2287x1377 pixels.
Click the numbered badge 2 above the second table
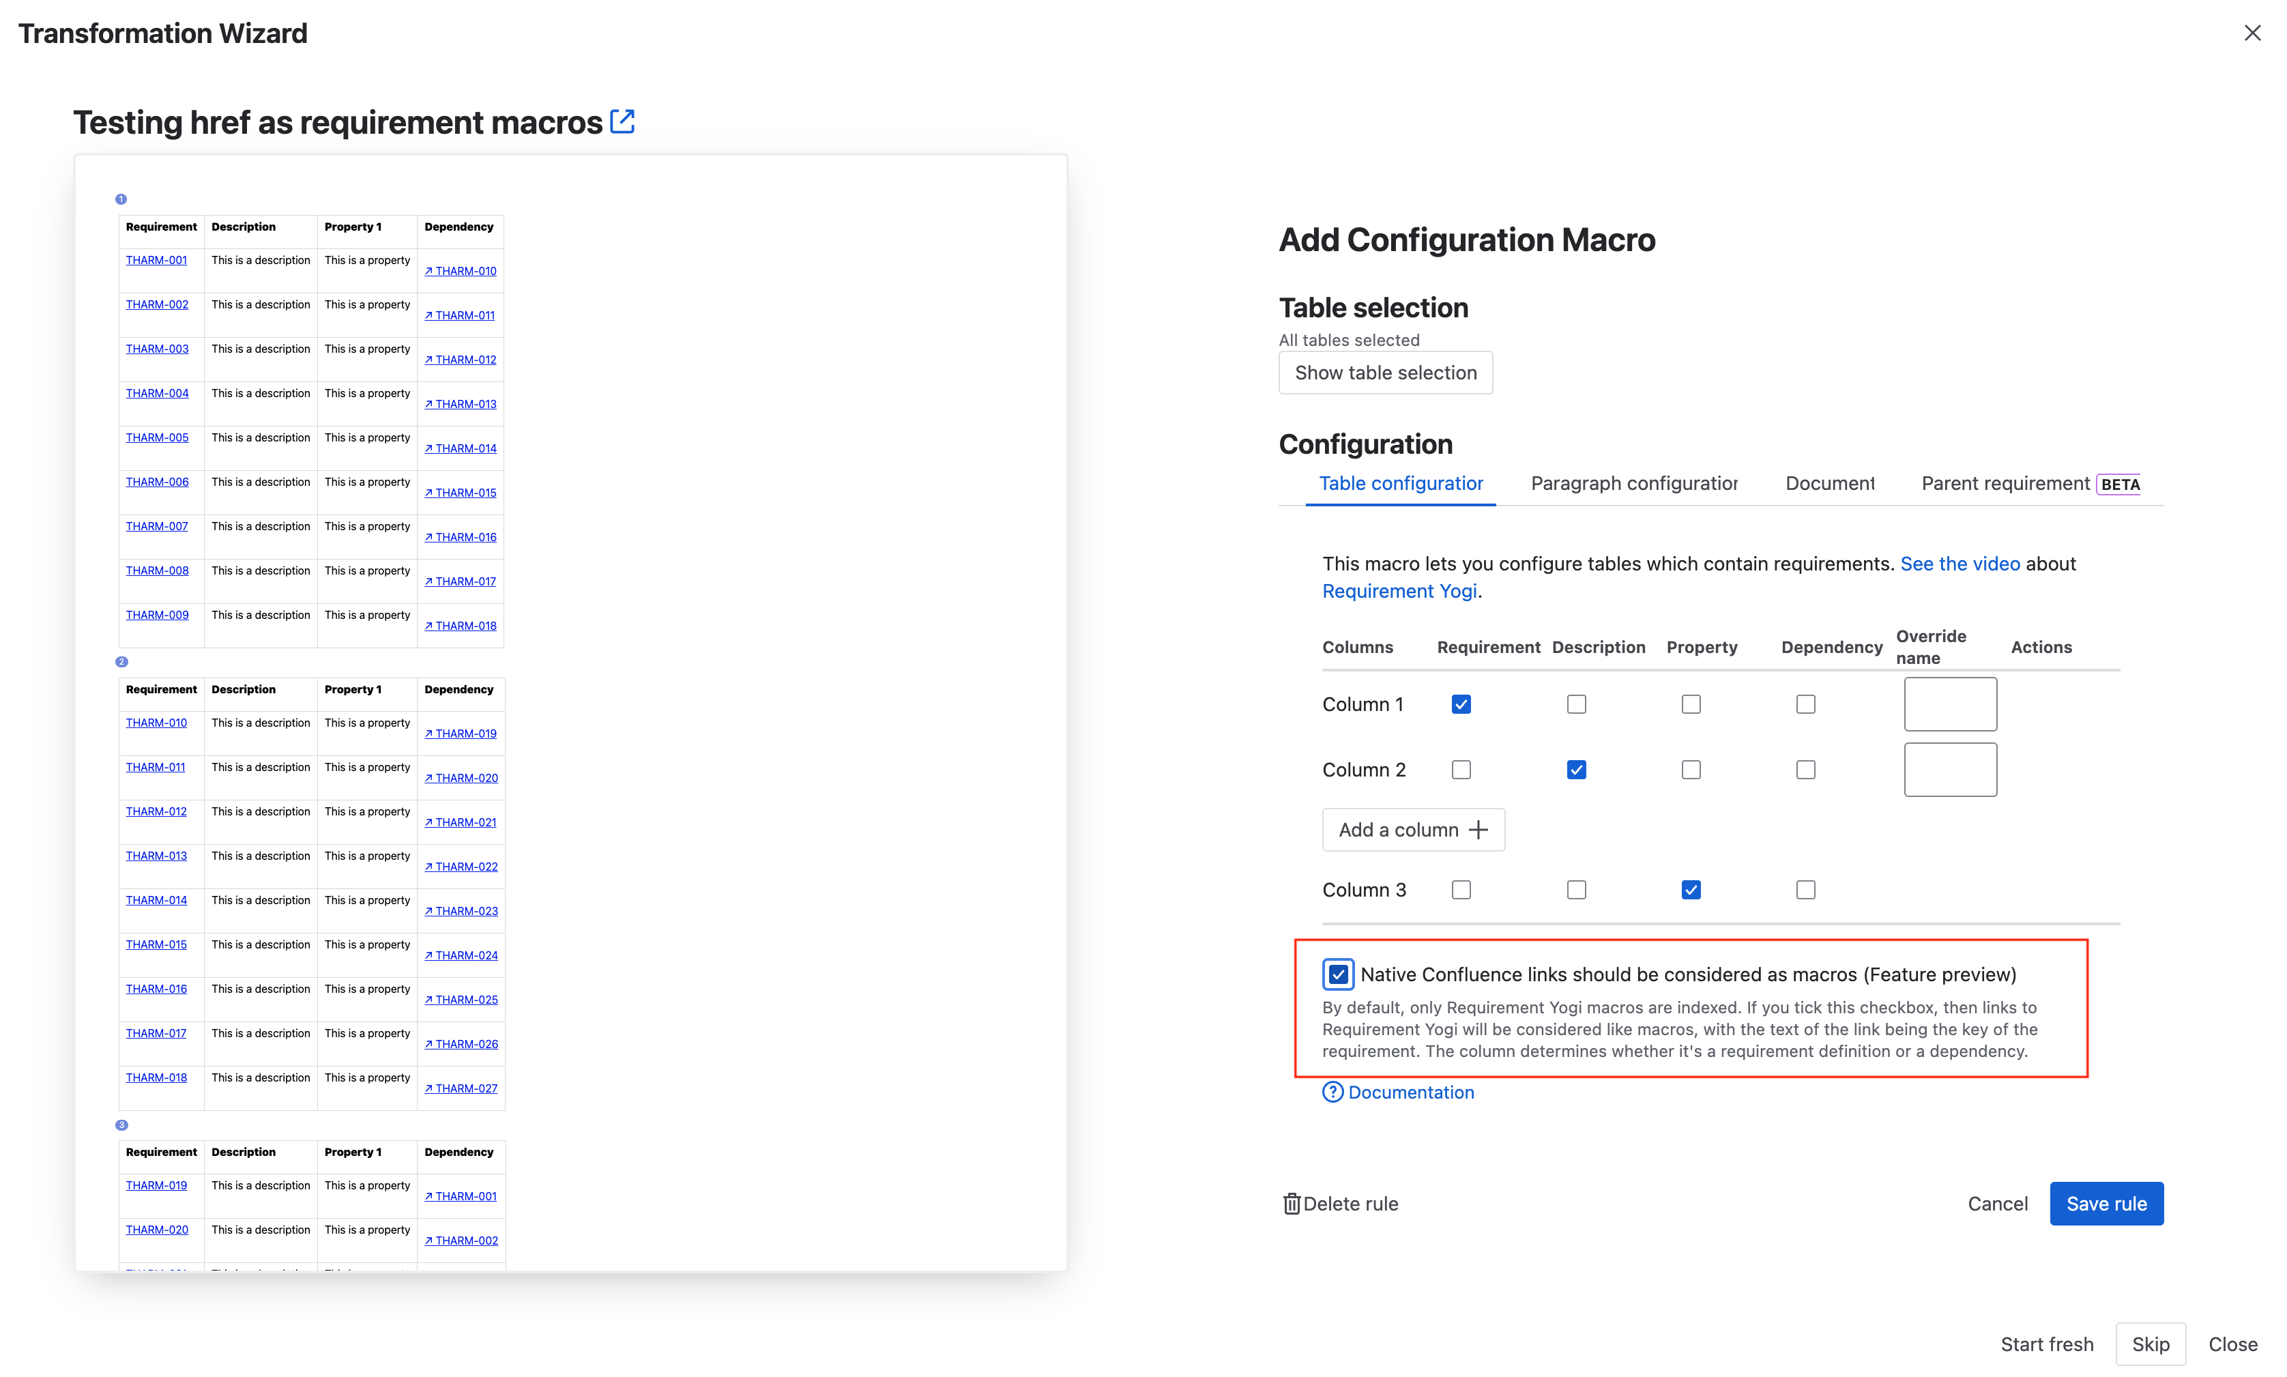tap(121, 662)
